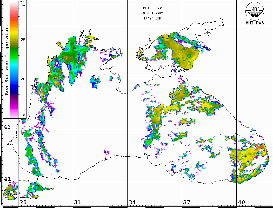This screenshot has height=208, width=273.
Task: Click the °C unit label
Action: click(23, 3)
